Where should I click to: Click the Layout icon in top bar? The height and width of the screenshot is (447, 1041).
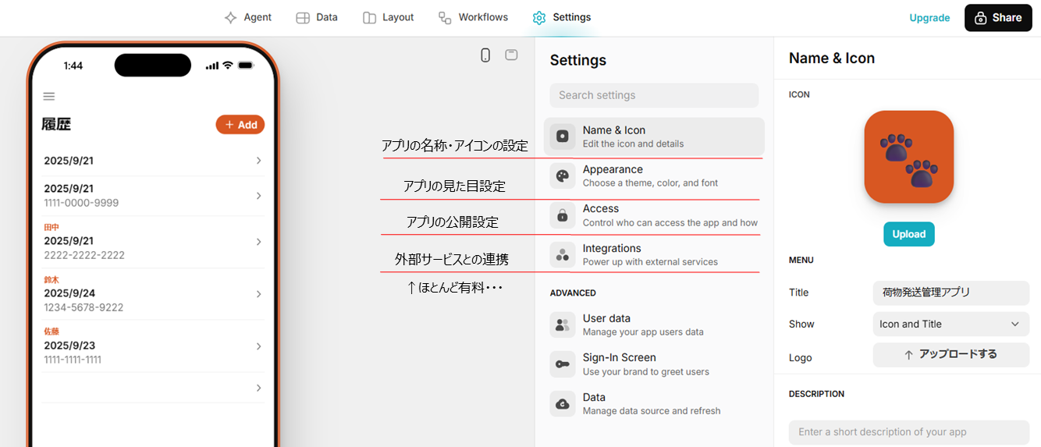(369, 18)
